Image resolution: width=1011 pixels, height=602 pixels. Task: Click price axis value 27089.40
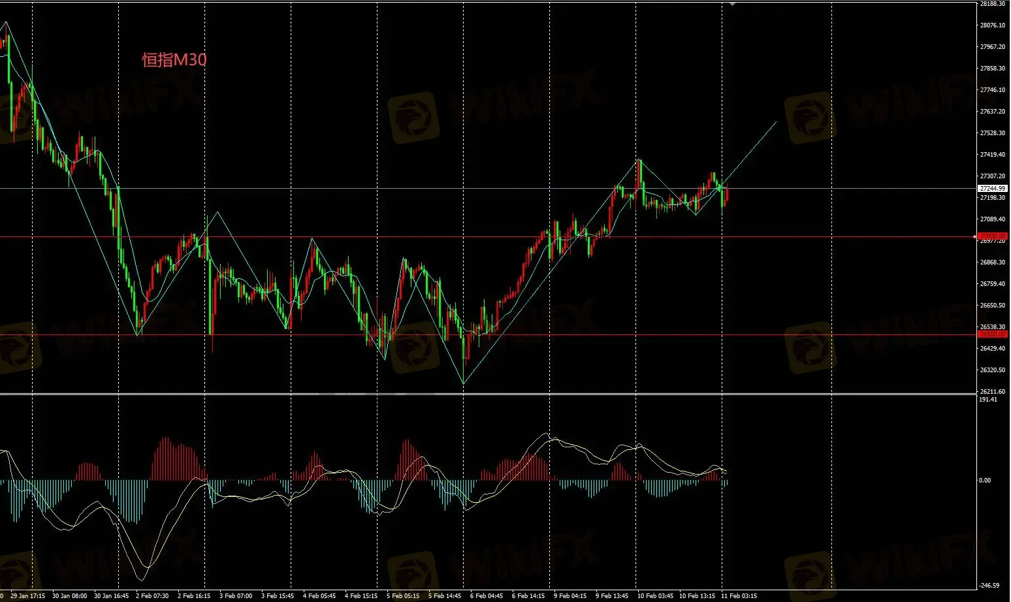click(993, 219)
